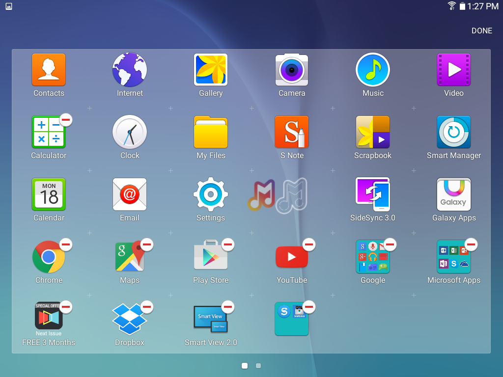503x377 pixels.
Task: Remove the Skype folder with minus badge
Action: (x=309, y=307)
